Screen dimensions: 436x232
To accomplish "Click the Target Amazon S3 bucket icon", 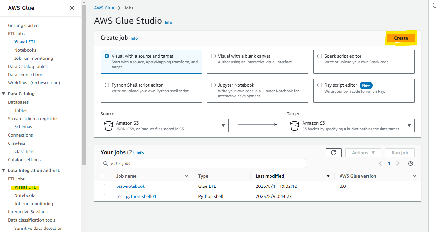I will coord(295,125).
